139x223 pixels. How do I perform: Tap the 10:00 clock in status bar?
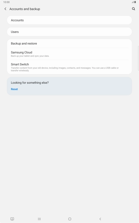(x=6, y=2)
